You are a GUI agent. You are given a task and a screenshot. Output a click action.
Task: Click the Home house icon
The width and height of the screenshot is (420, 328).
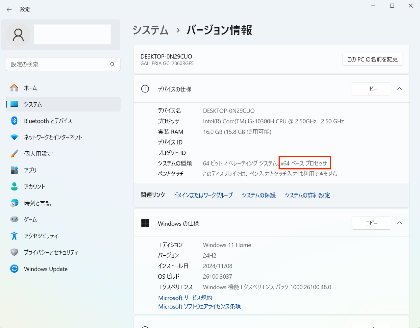pyautogui.click(x=14, y=88)
